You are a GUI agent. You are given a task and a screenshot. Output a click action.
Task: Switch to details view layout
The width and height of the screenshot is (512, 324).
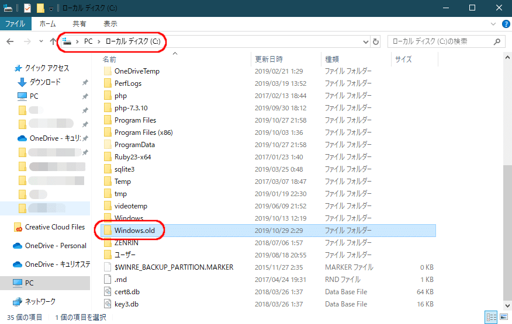[491, 317]
